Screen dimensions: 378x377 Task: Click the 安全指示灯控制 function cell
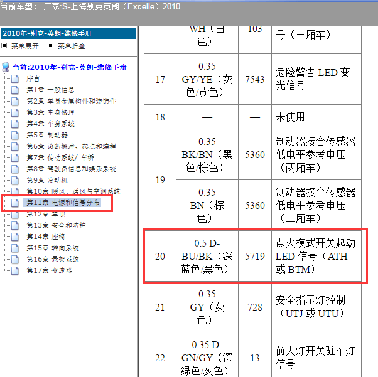pyautogui.click(x=316, y=307)
